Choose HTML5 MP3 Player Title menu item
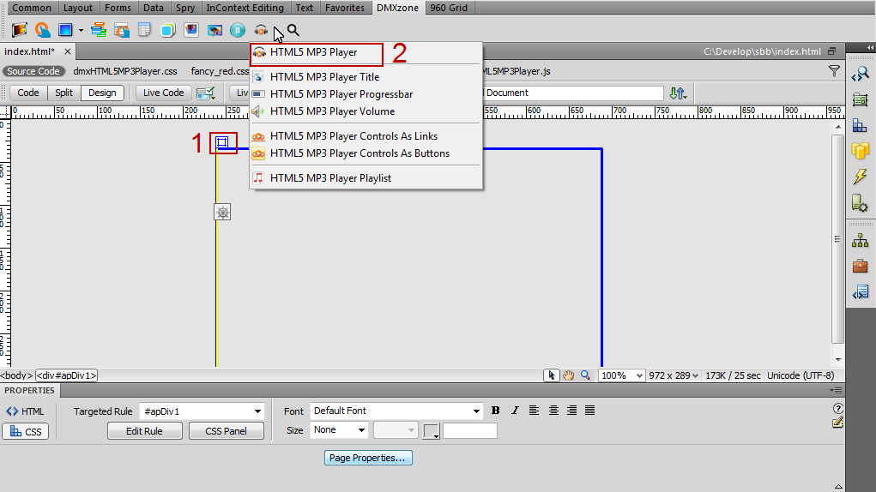 (x=366, y=77)
